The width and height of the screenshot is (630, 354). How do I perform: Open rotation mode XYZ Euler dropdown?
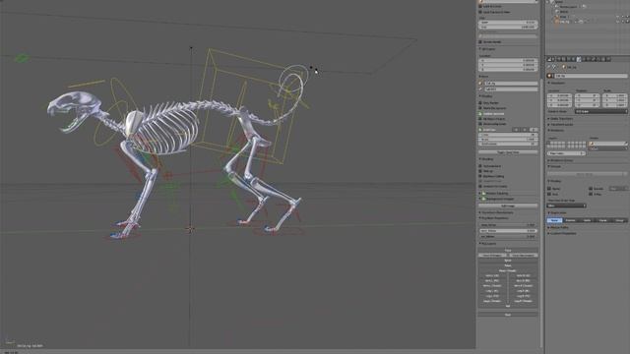pos(601,111)
